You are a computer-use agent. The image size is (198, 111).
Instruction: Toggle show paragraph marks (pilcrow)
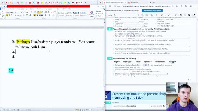[x=55, y=12]
